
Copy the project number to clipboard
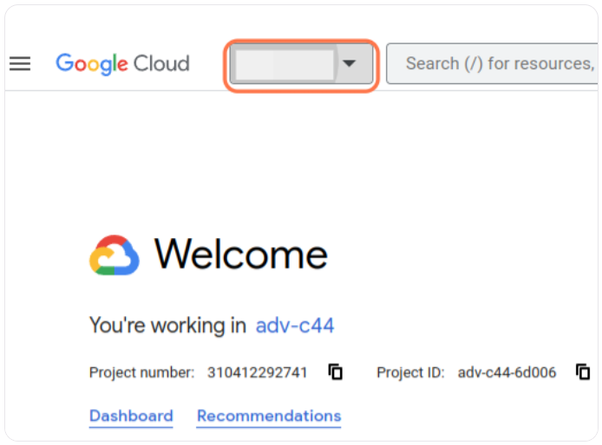(336, 372)
